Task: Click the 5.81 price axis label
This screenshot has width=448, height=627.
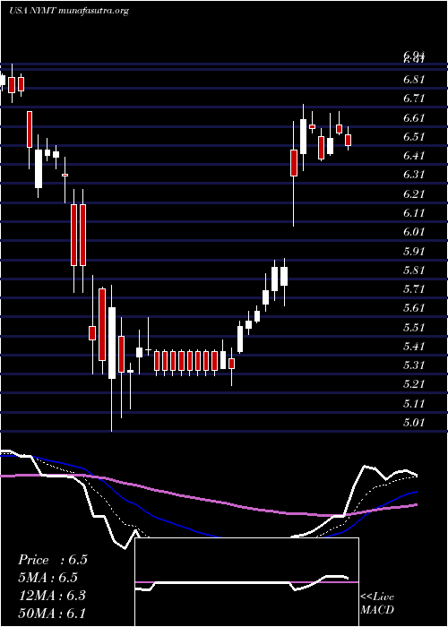Action: click(x=414, y=271)
